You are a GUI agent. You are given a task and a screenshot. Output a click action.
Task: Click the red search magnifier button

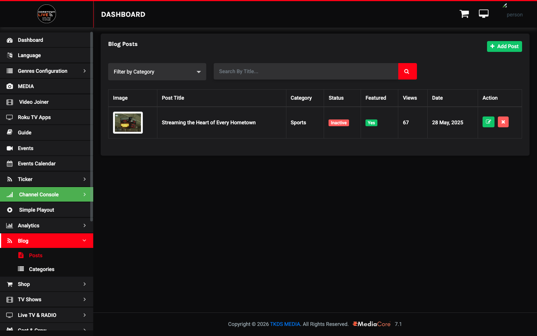407,71
